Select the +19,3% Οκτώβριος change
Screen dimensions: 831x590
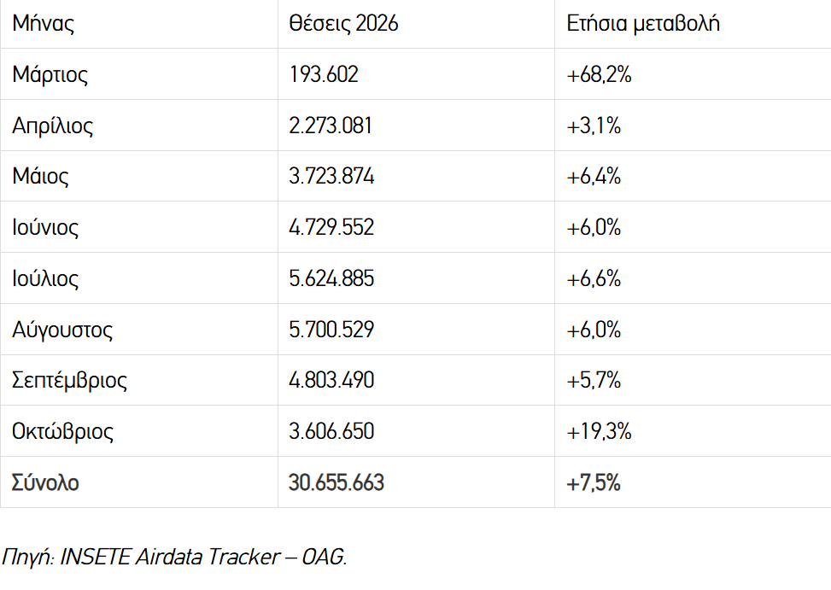pos(599,432)
